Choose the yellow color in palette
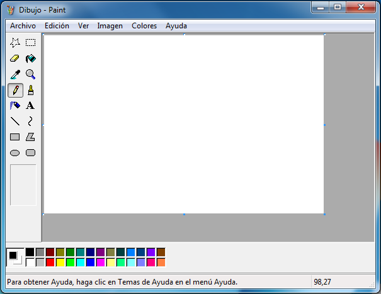 coord(60,262)
